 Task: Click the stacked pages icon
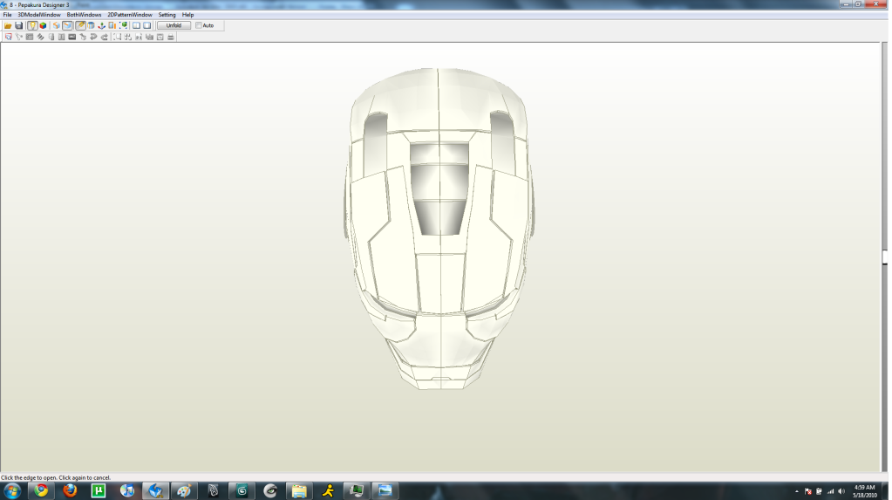pos(149,37)
